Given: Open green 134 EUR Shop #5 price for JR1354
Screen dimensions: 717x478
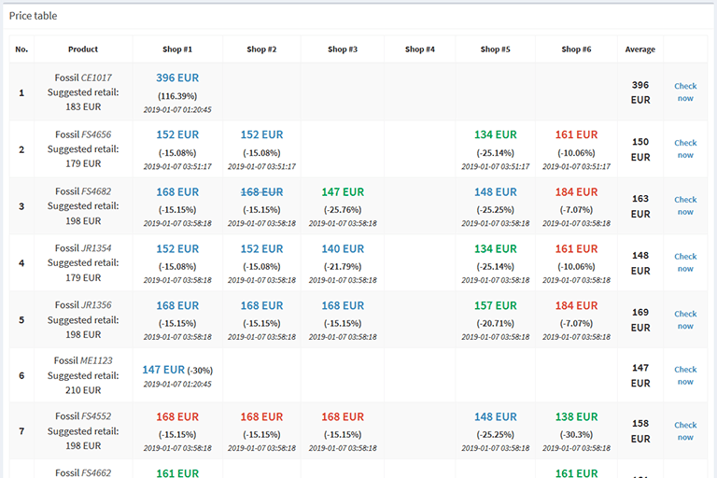Looking at the screenshot, I should (x=495, y=248).
